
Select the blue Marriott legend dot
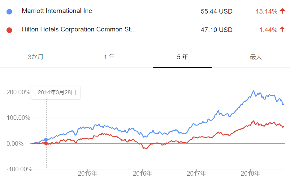tap(10, 11)
